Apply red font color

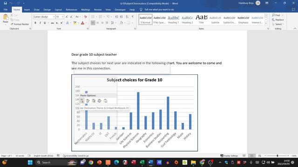(82, 23)
